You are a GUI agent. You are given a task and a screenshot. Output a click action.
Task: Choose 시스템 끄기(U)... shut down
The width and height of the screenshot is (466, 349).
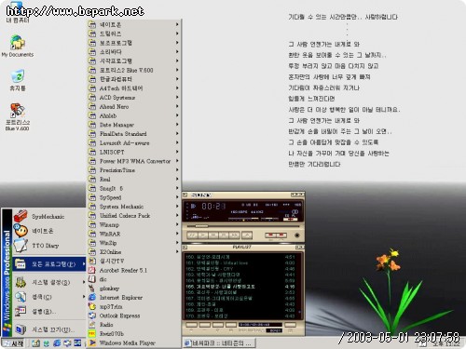pyautogui.click(x=49, y=329)
